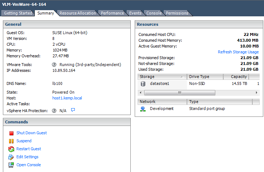264x172 pixels.
Task: Select the datastore1 storage row name
Action: (x=160, y=84)
